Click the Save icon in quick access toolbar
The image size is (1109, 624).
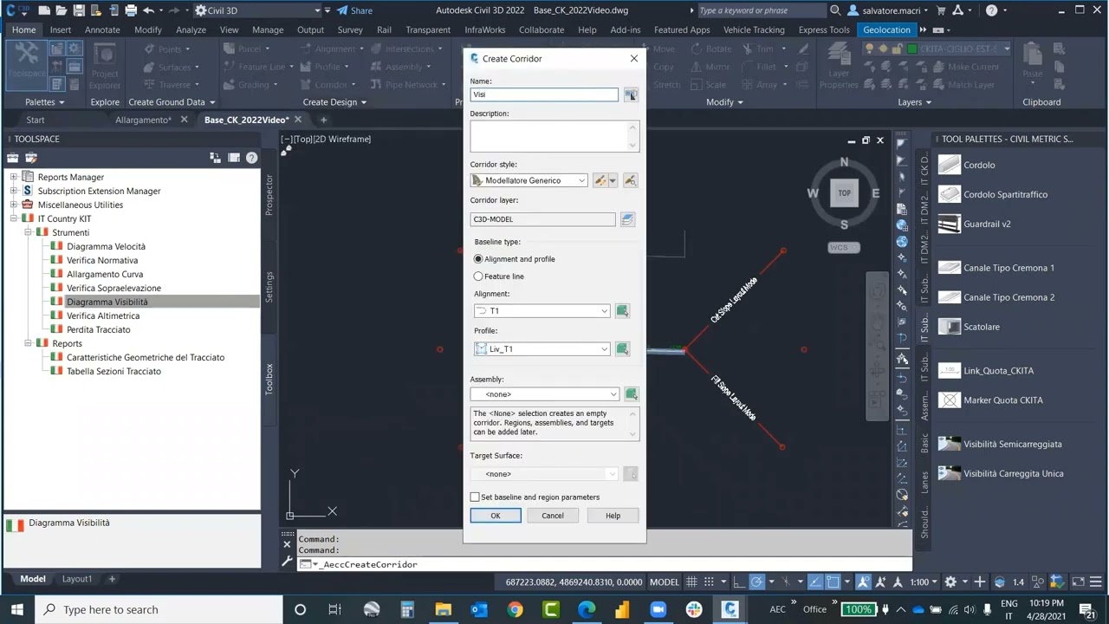coord(78,10)
